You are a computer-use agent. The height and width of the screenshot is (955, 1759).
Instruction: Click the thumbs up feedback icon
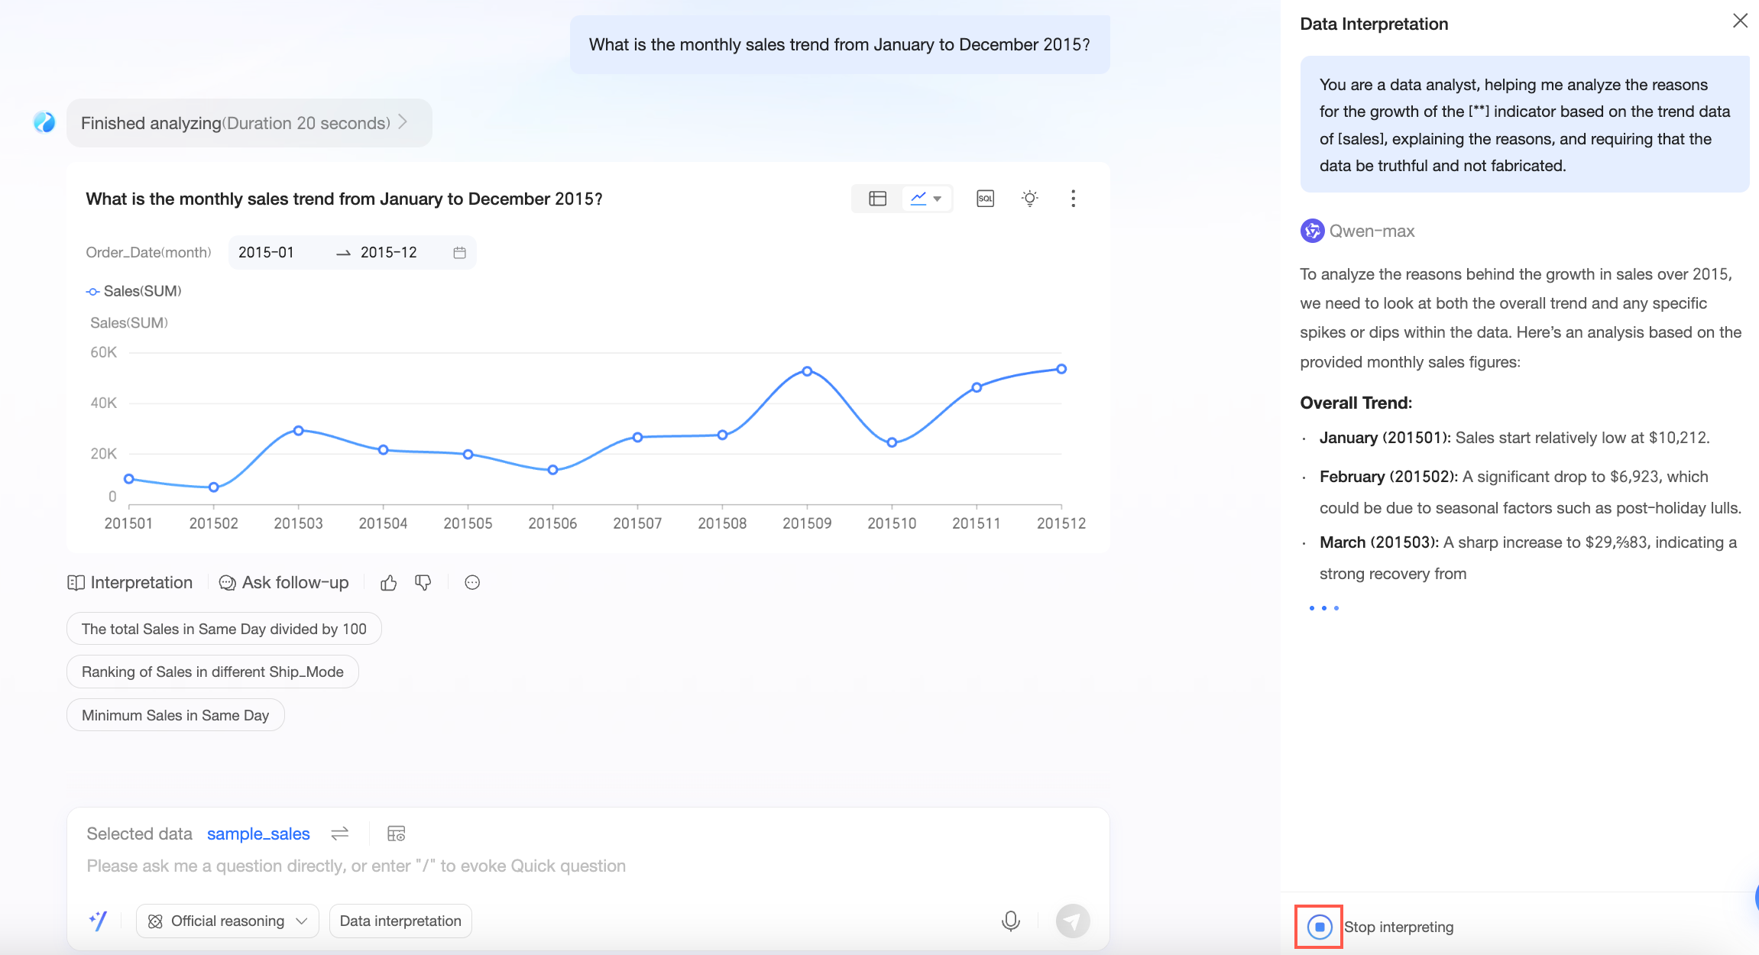(x=388, y=583)
